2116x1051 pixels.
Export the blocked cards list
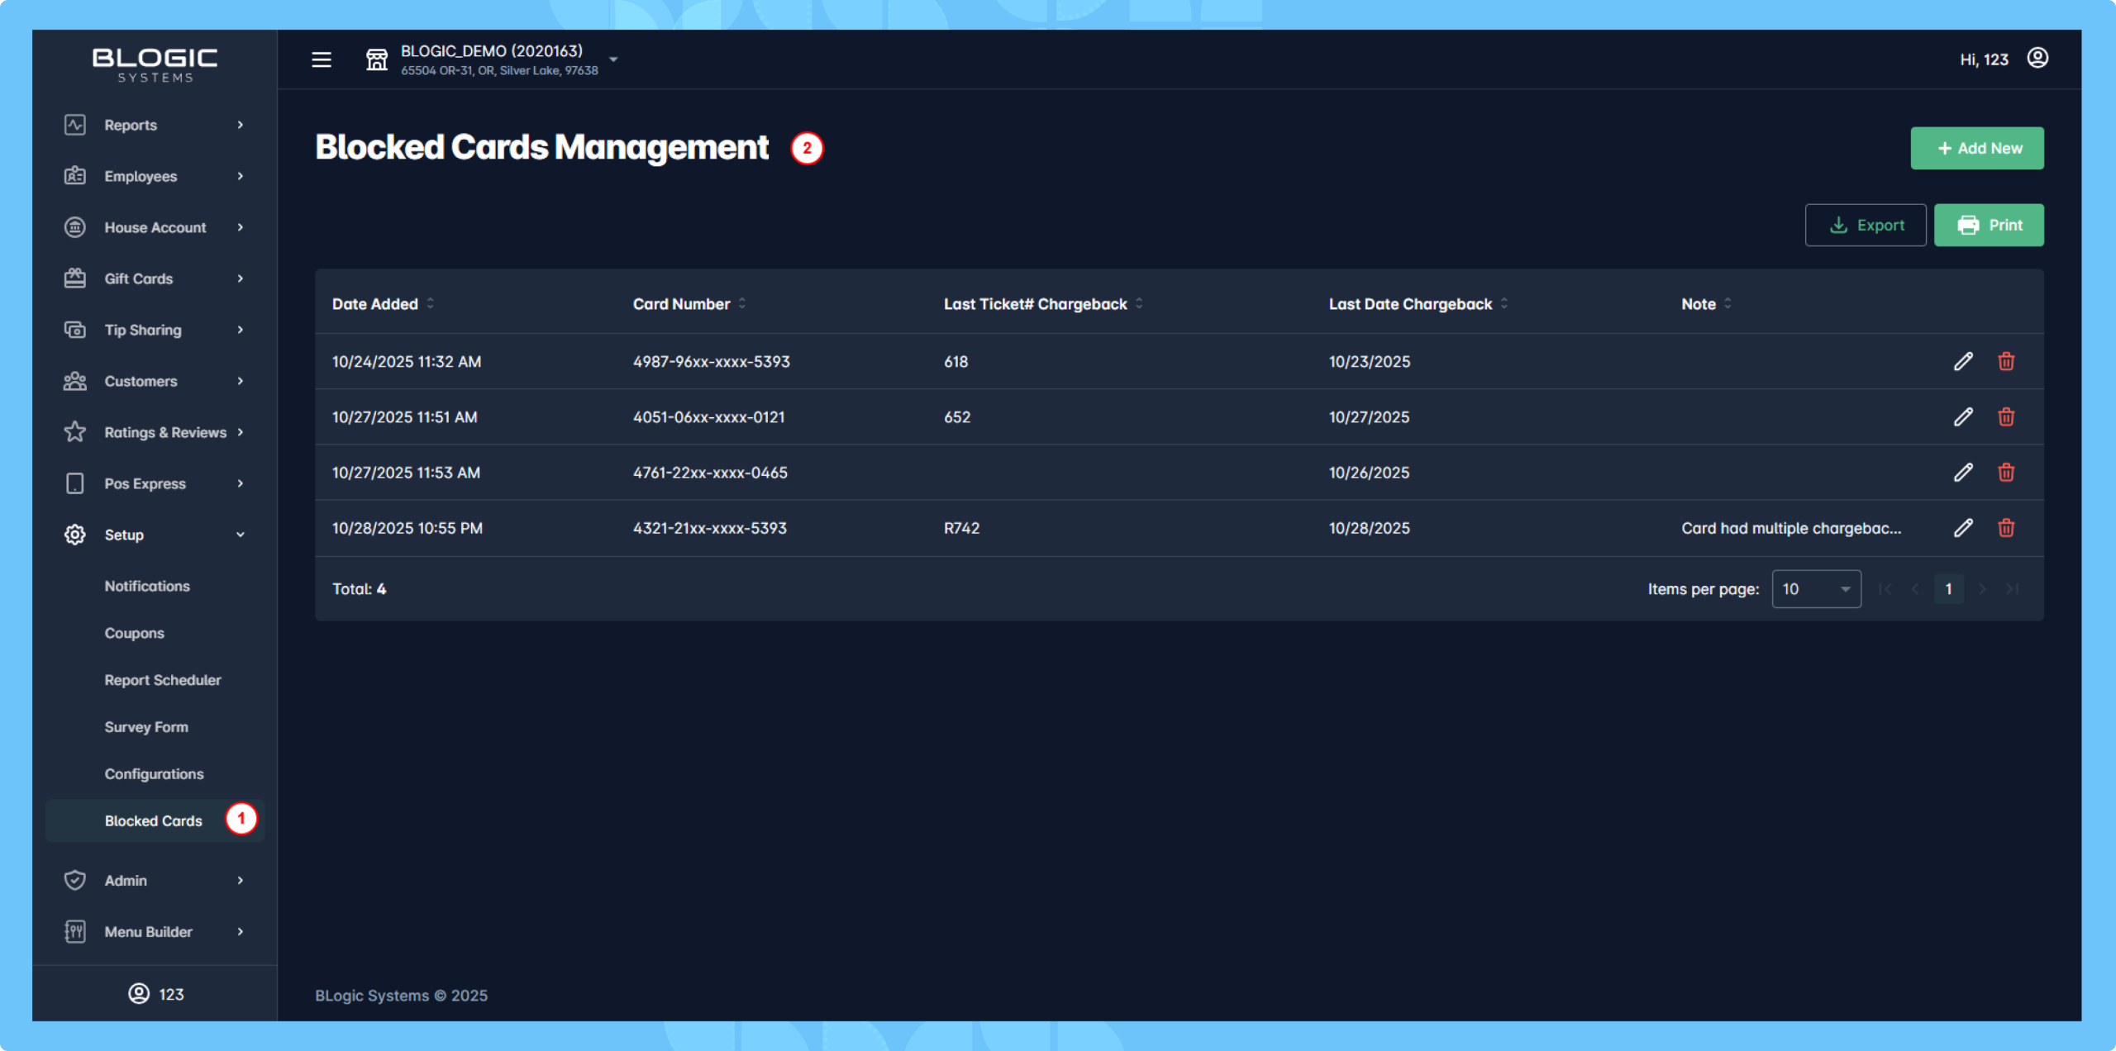pos(1866,225)
